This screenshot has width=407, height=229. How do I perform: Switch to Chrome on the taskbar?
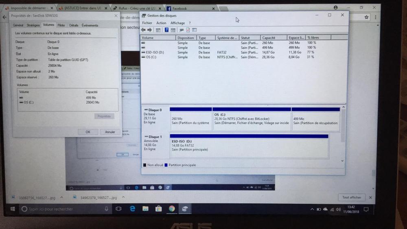coord(172,209)
